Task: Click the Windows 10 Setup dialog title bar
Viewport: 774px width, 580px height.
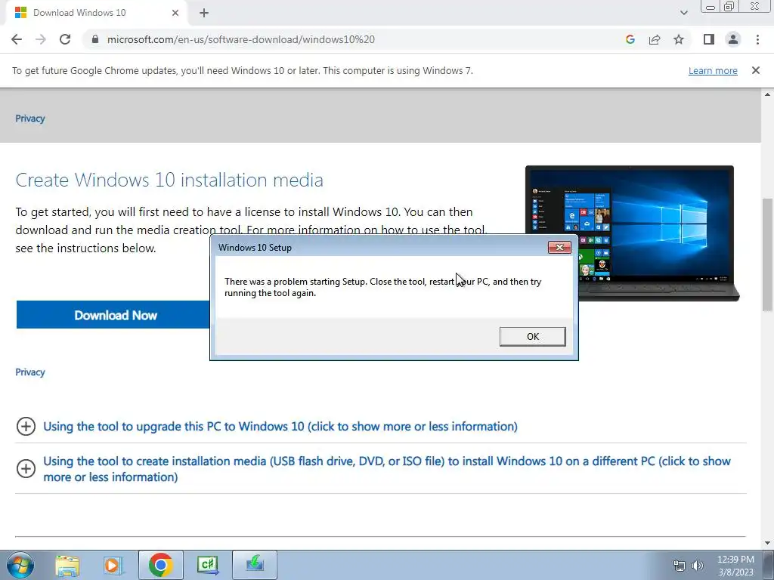Action: pos(380,248)
